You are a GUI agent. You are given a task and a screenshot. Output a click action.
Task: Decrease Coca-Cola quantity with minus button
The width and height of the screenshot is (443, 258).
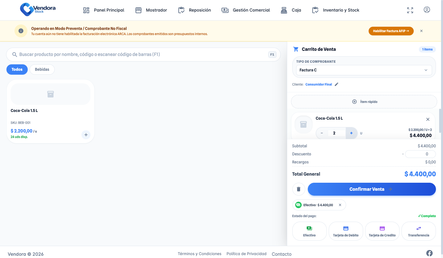tap(322, 133)
